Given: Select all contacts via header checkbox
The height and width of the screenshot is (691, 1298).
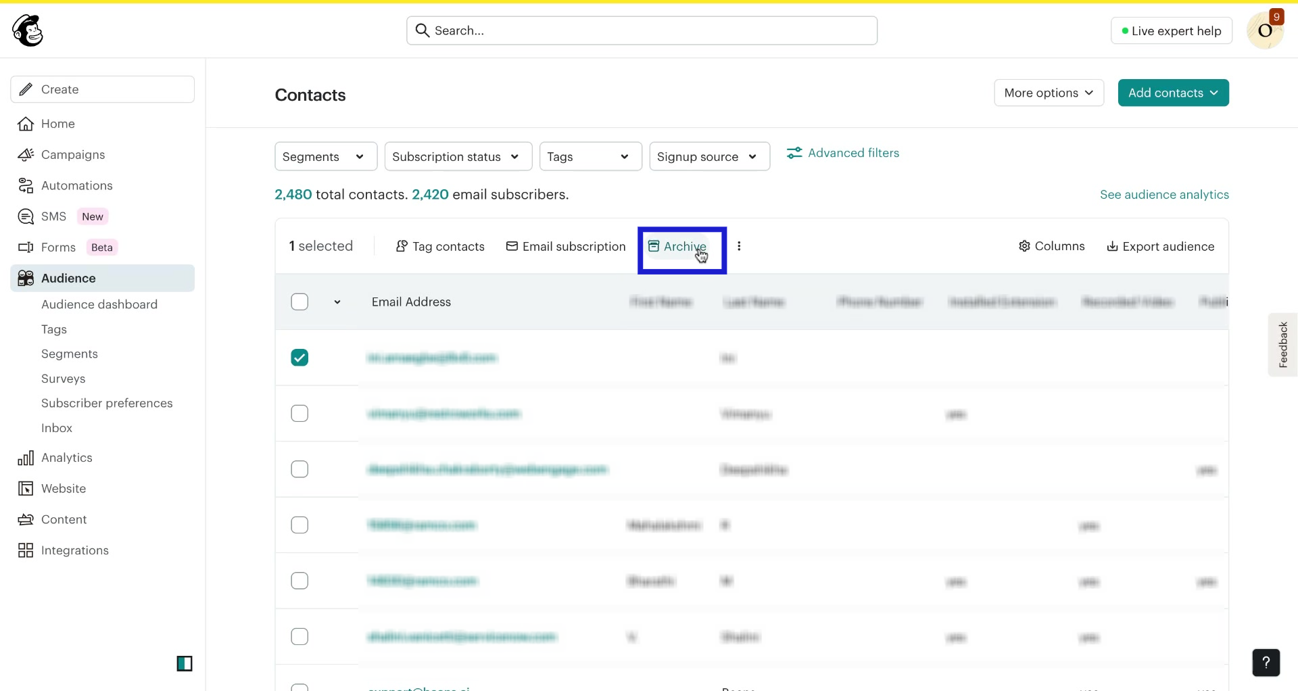Looking at the screenshot, I should coord(299,302).
